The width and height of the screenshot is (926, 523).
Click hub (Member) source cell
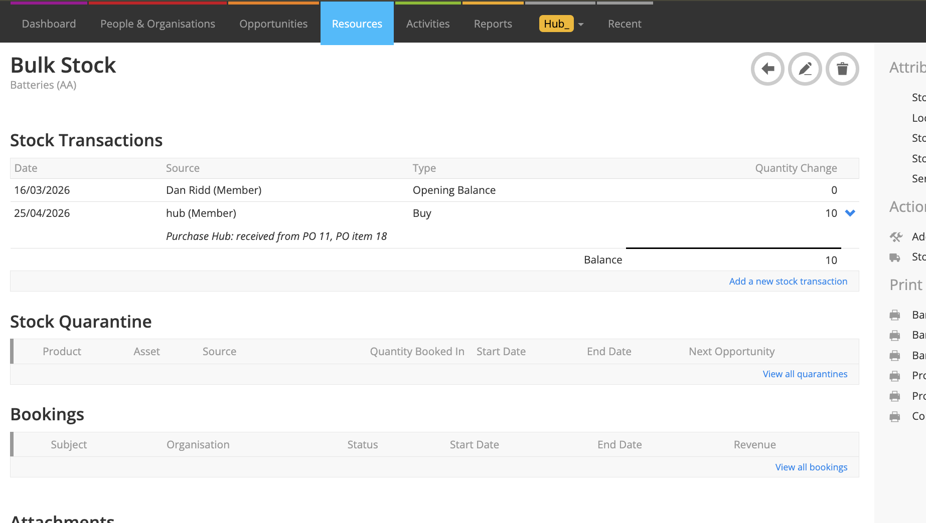click(201, 213)
